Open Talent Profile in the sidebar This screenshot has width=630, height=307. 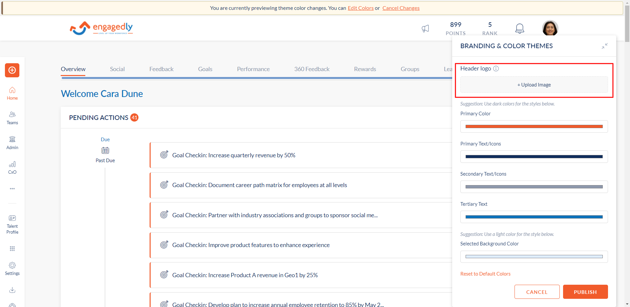pyautogui.click(x=12, y=224)
